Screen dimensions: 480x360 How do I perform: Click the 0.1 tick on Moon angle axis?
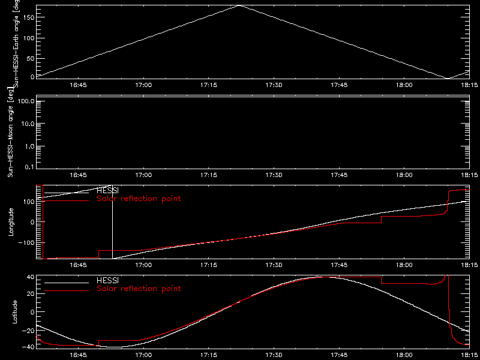pyautogui.click(x=29, y=168)
